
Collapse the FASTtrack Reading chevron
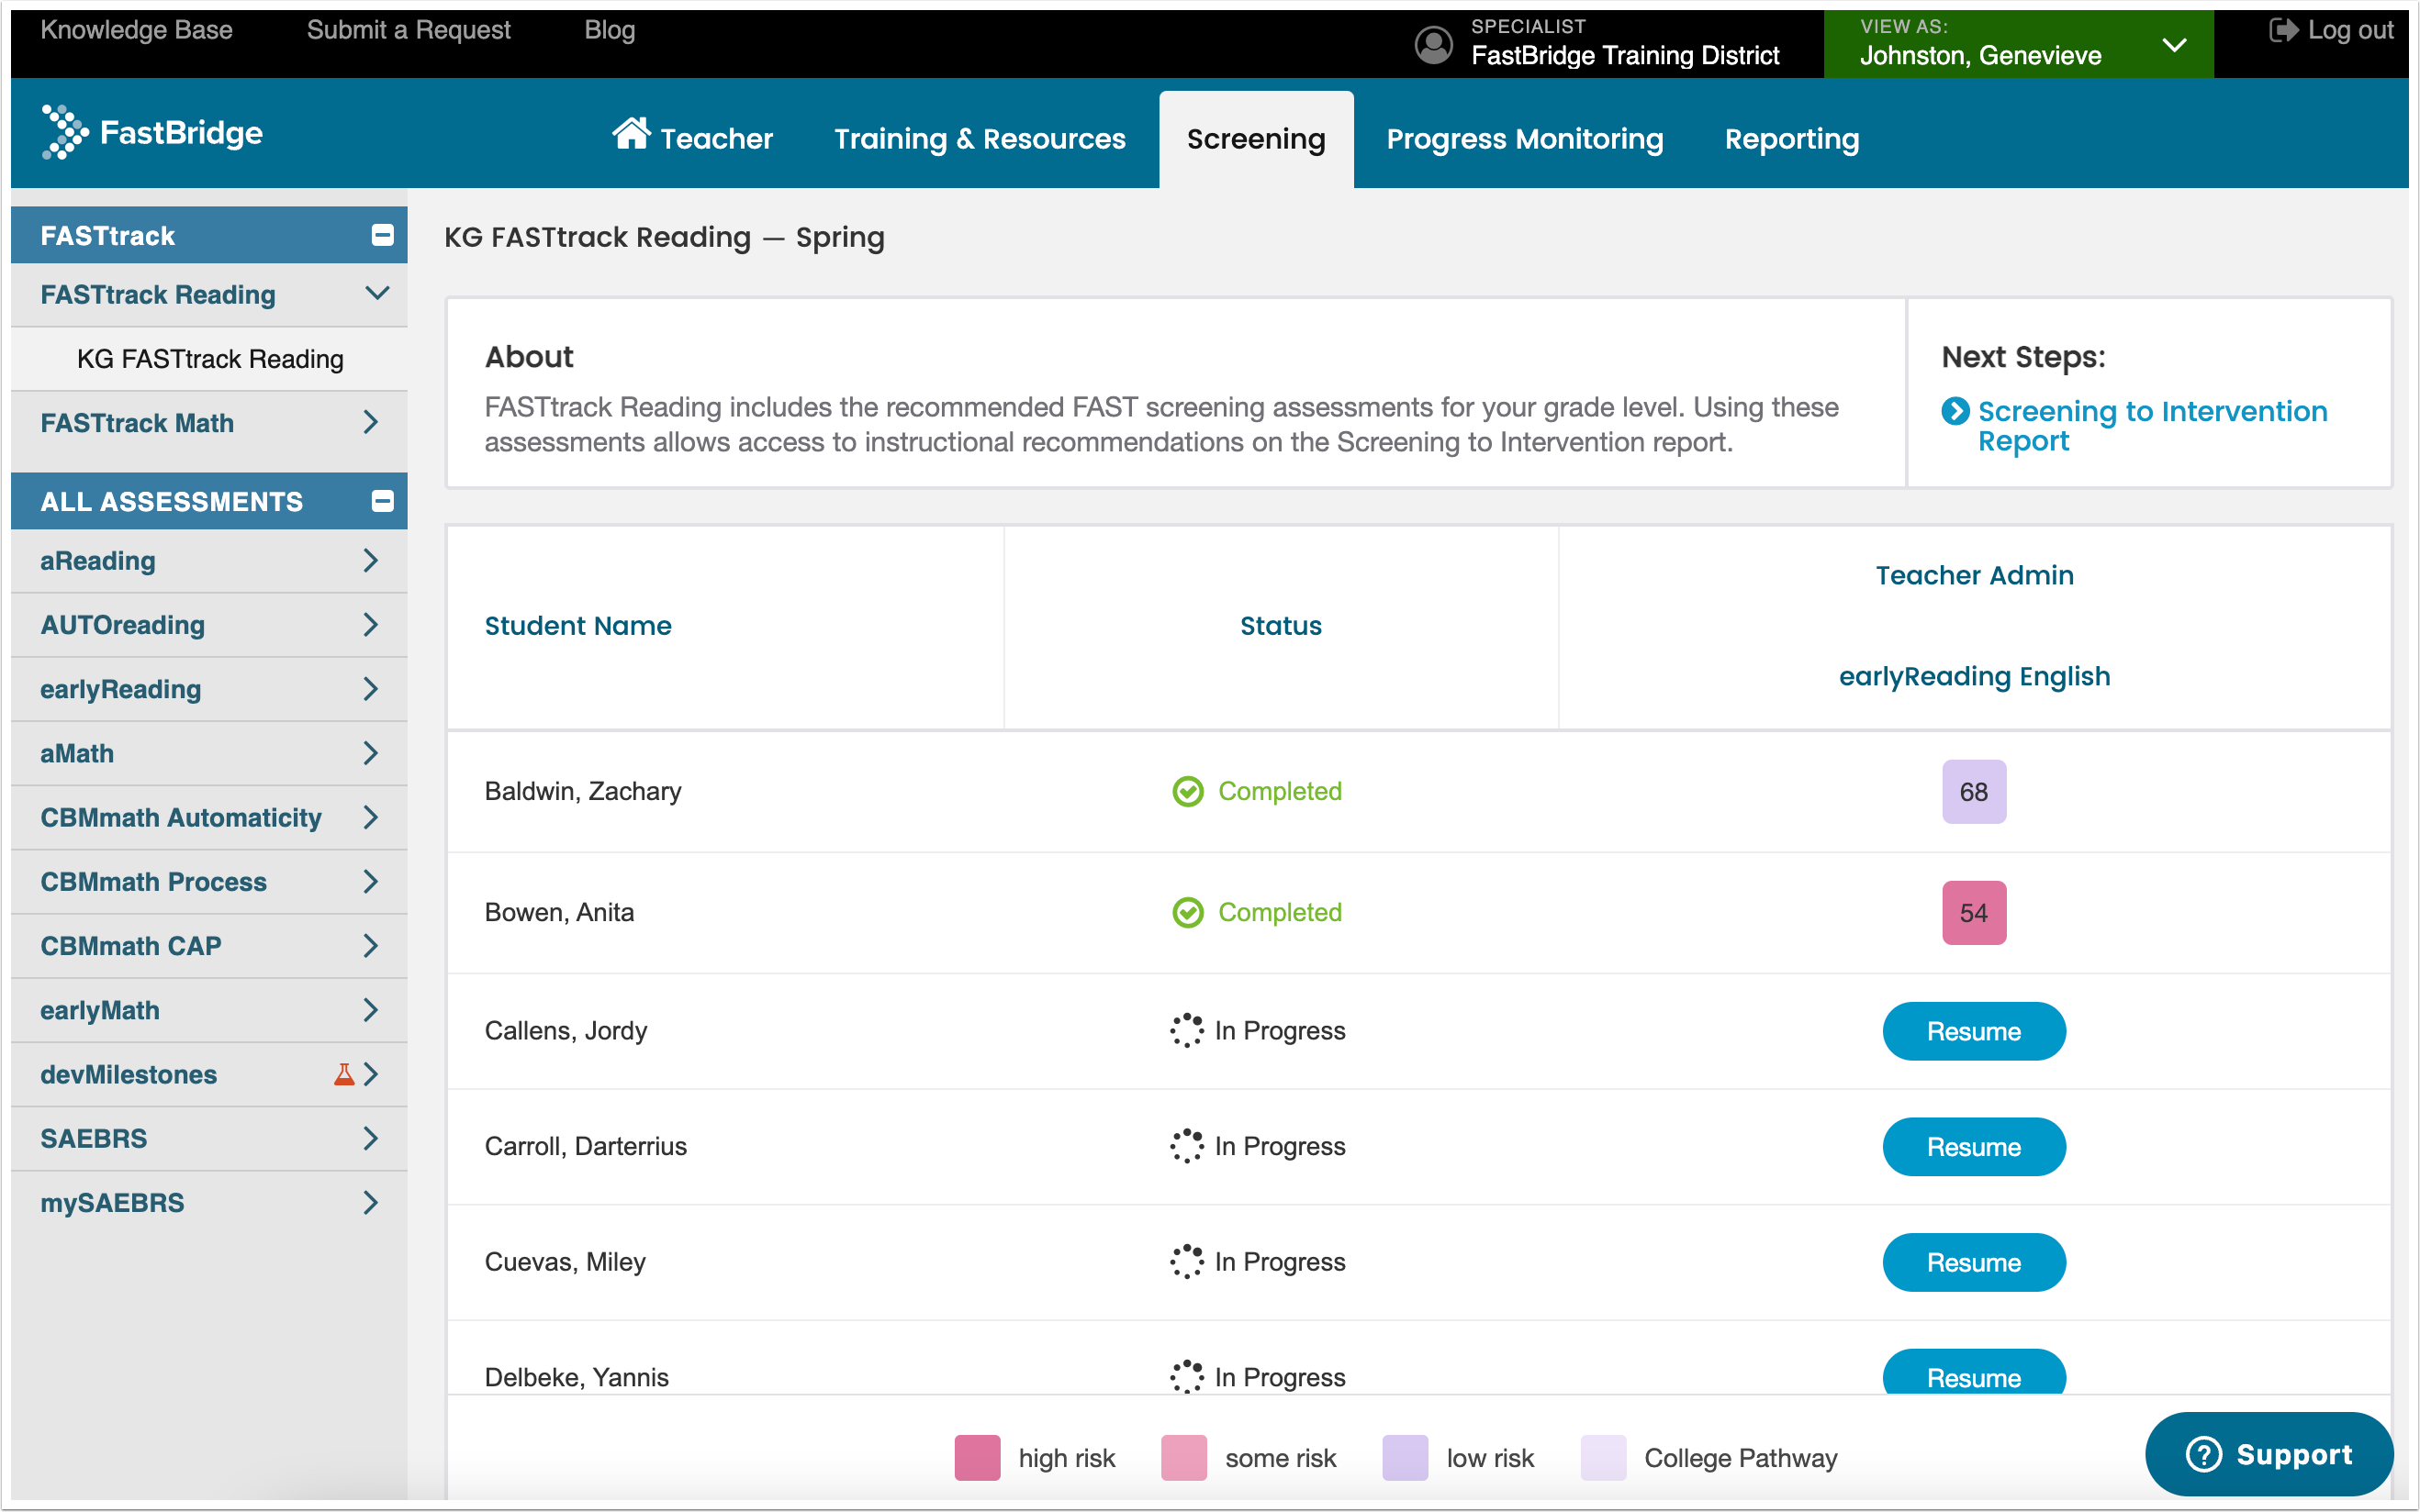click(x=377, y=294)
